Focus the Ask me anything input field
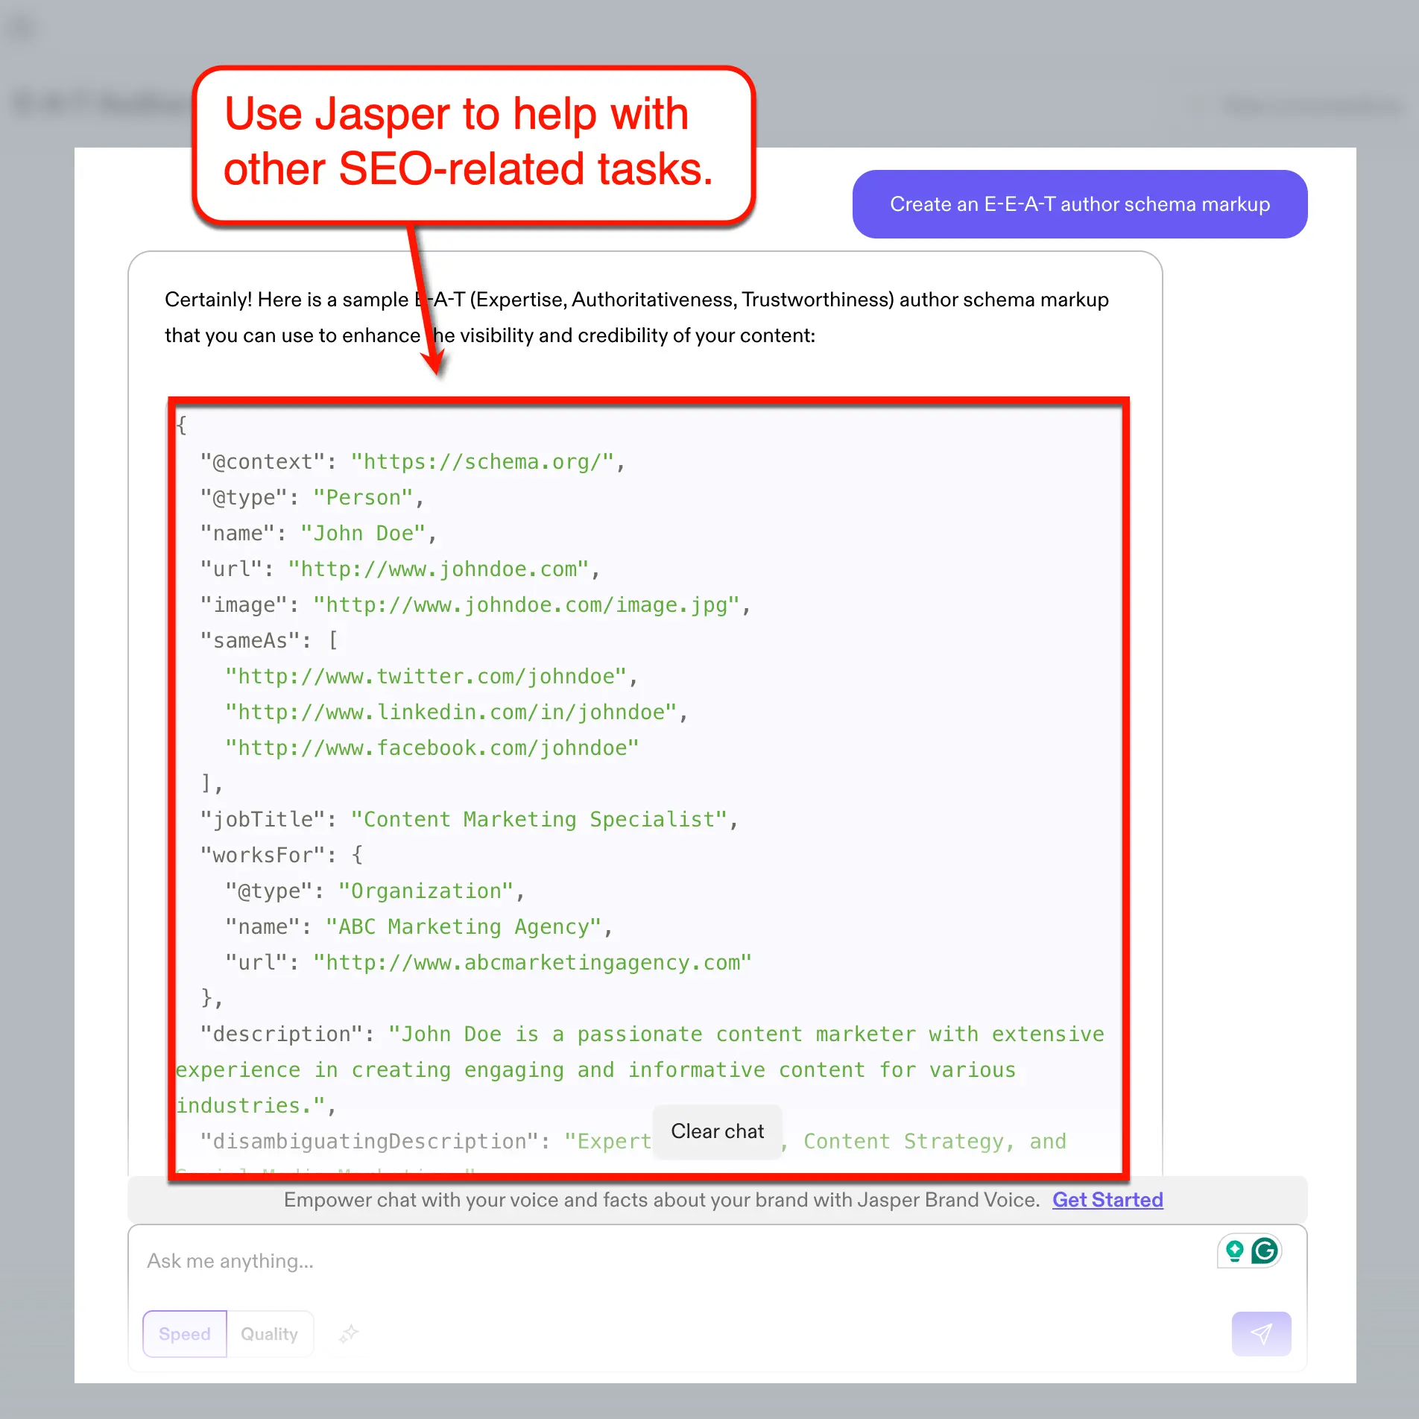The height and width of the screenshot is (1419, 1419). click(671, 1261)
